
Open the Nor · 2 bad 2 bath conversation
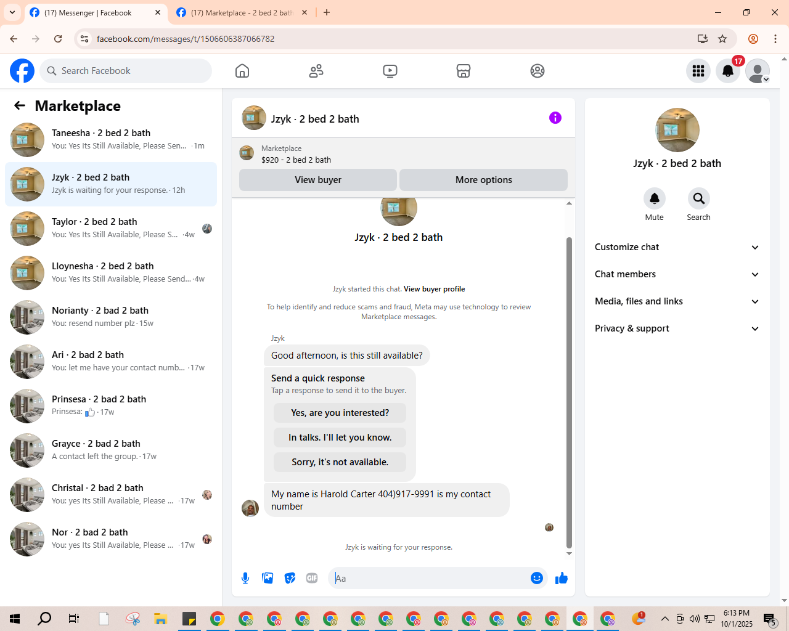pyautogui.click(x=111, y=539)
